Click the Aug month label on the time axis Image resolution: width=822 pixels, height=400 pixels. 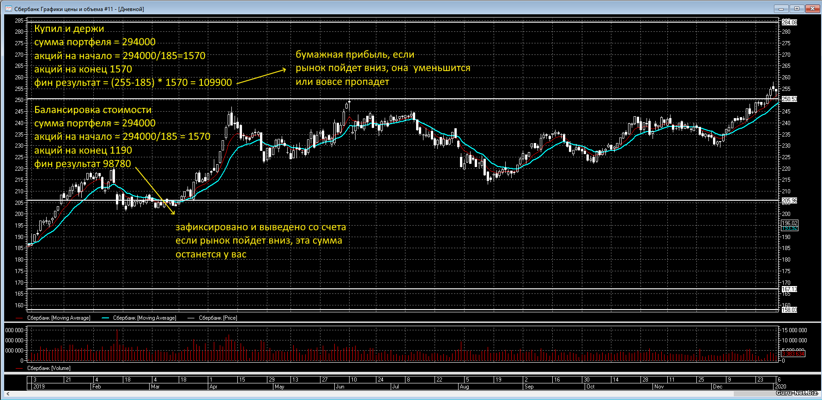click(464, 387)
